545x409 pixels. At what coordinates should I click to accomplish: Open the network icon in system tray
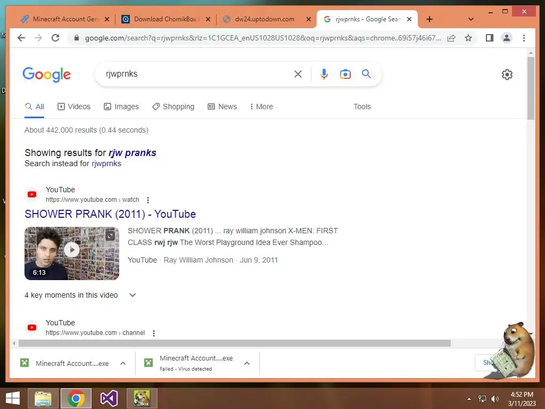(x=482, y=398)
